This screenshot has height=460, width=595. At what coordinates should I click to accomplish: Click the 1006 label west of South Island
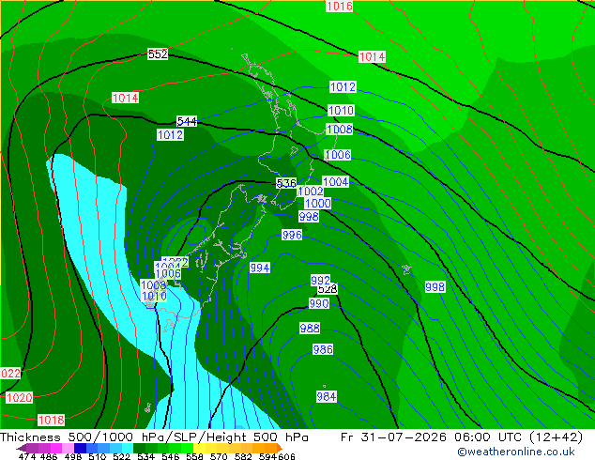point(168,273)
